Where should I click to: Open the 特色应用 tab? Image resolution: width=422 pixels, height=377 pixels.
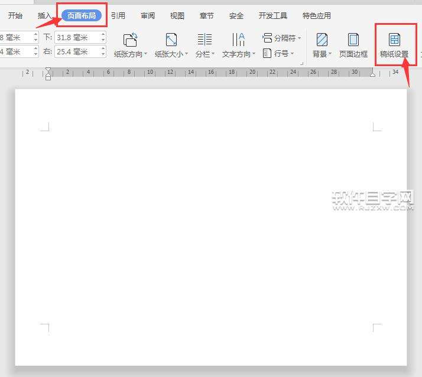tap(317, 15)
